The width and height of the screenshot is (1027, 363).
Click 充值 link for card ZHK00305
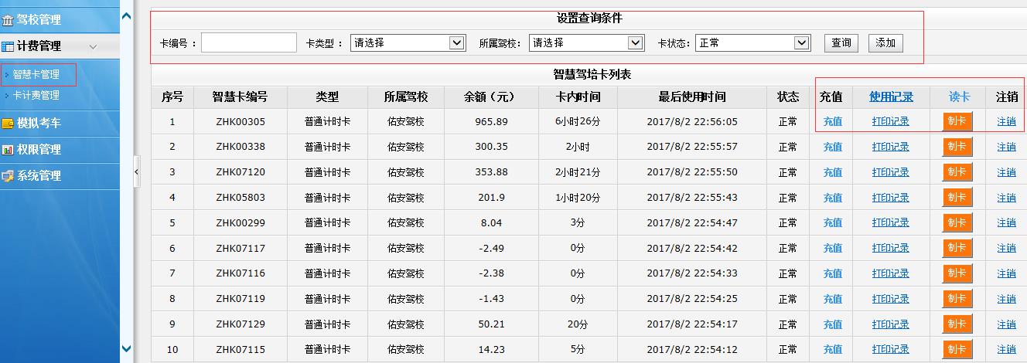click(832, 121)
